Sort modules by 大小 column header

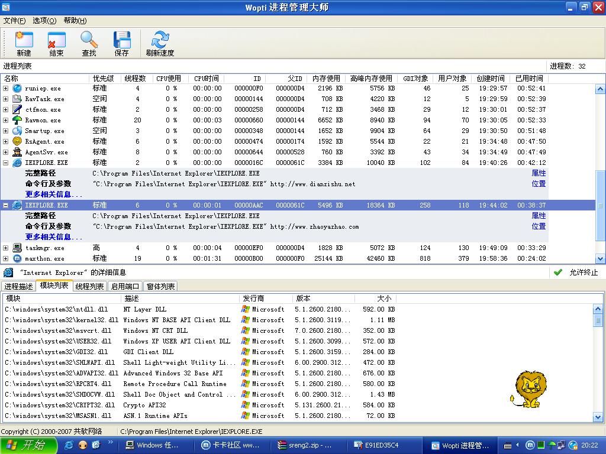pyautogui.click(x=376, y=299)
